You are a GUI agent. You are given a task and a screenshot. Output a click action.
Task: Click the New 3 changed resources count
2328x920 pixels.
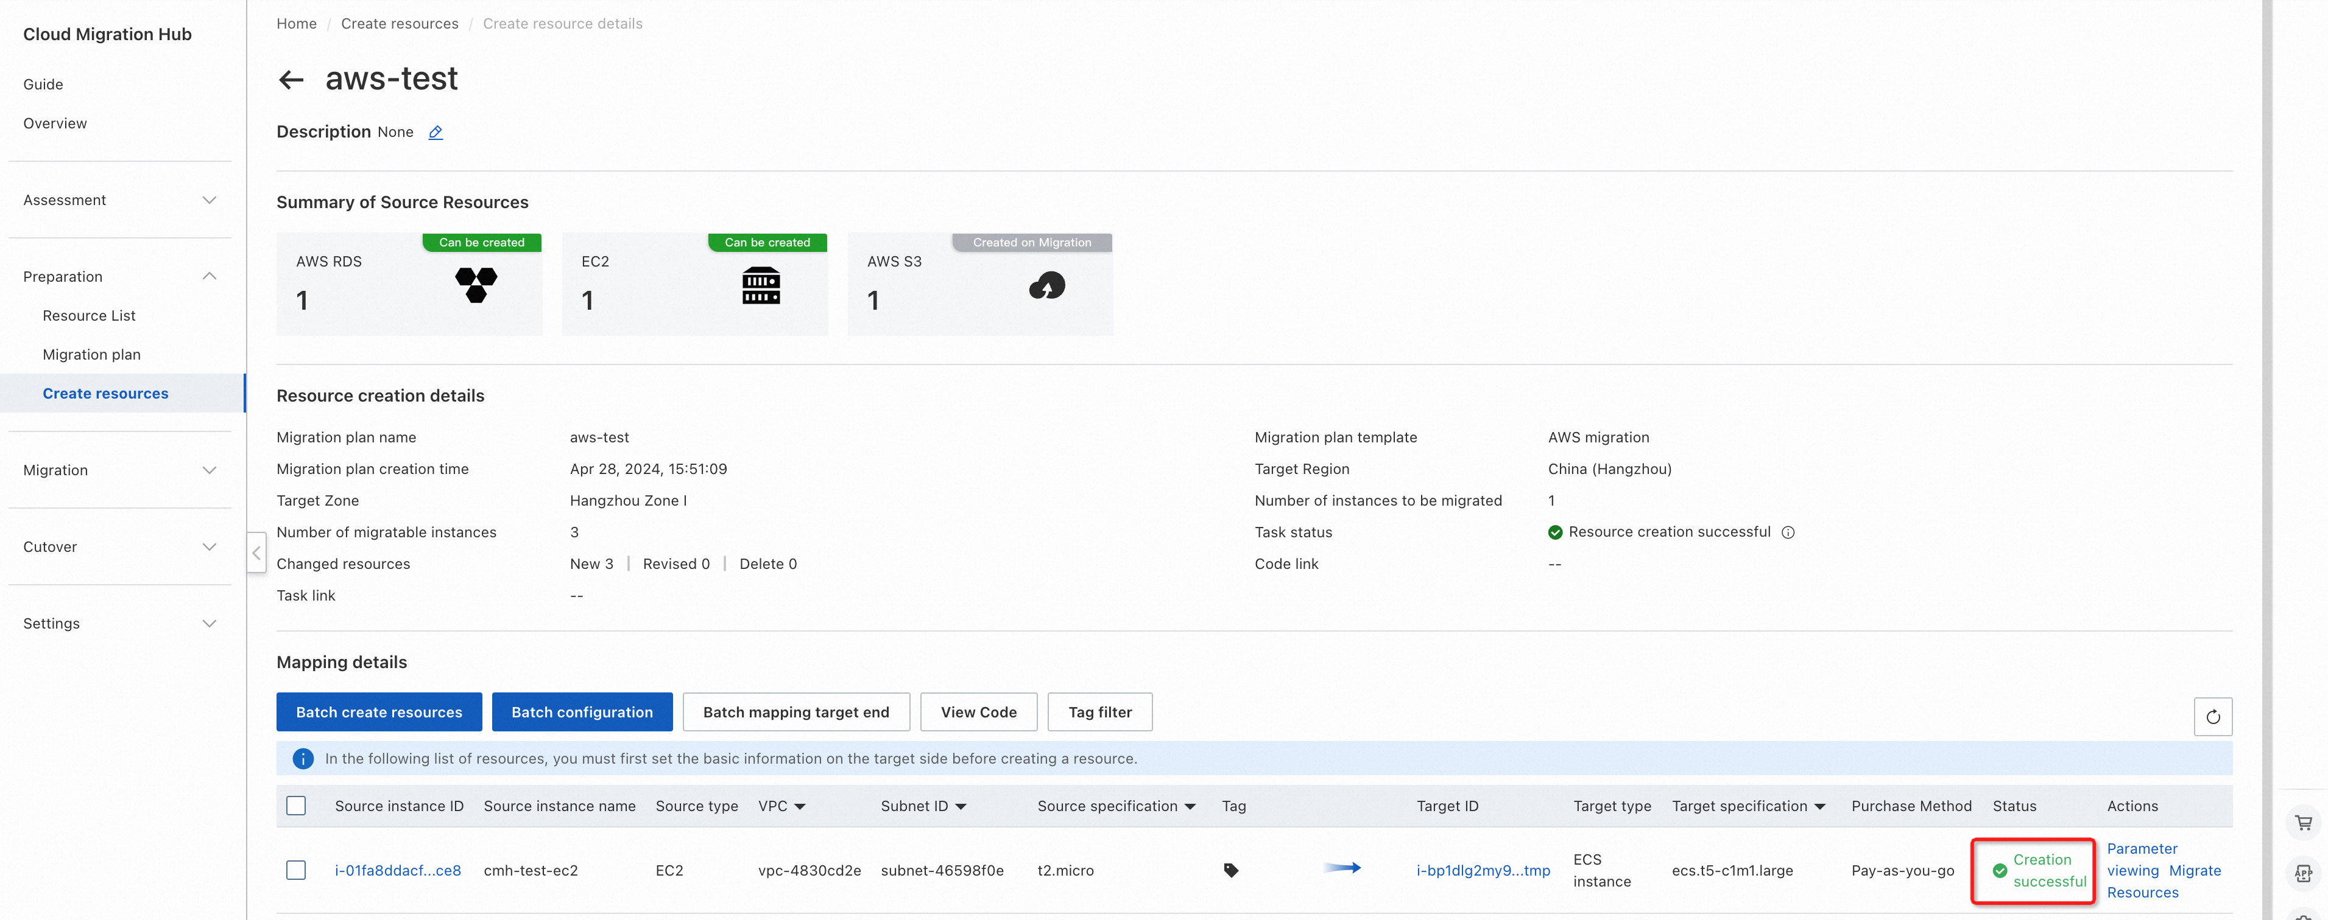[592, 563]
